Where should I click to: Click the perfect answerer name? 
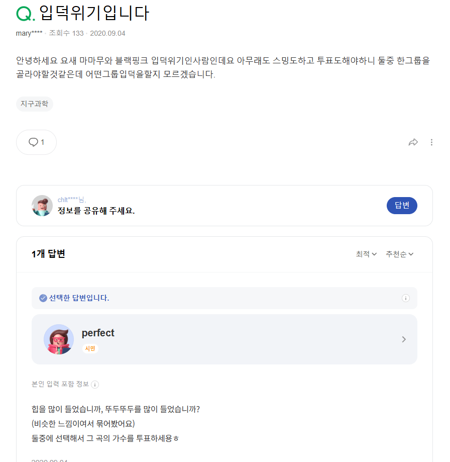coord(98,333)
